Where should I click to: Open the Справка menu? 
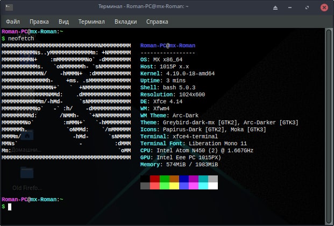point(157,22)
